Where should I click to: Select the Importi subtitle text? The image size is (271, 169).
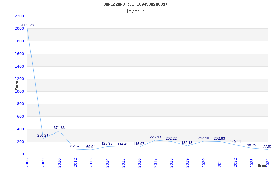click(135, 11)
